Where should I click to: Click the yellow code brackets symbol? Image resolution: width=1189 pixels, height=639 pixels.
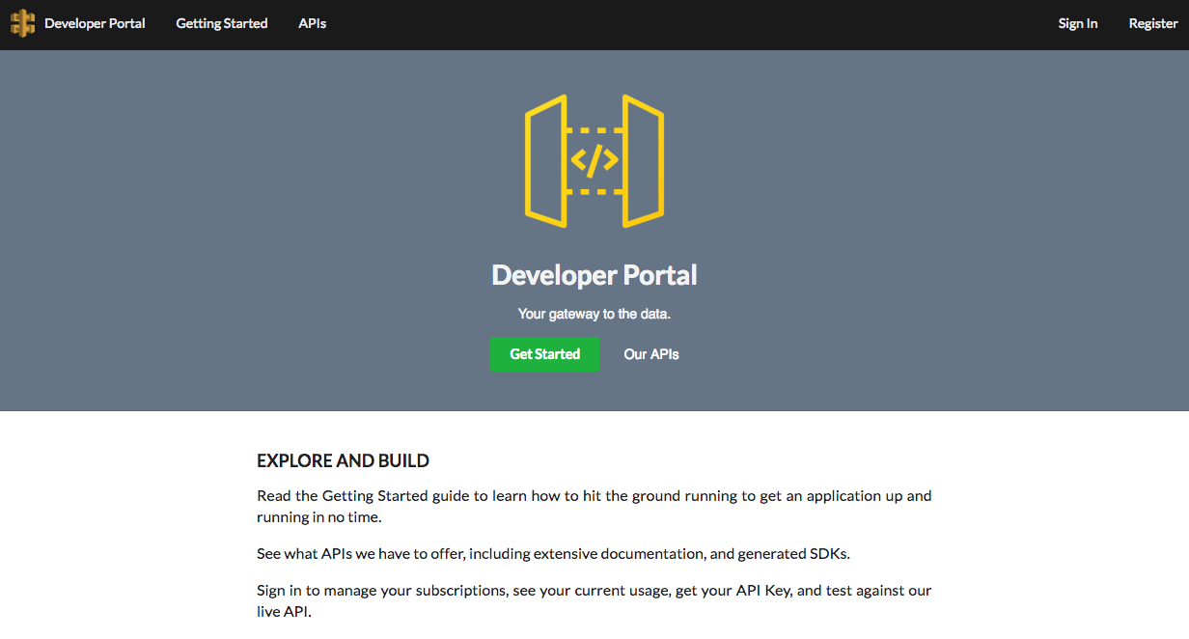coord(594,160)
